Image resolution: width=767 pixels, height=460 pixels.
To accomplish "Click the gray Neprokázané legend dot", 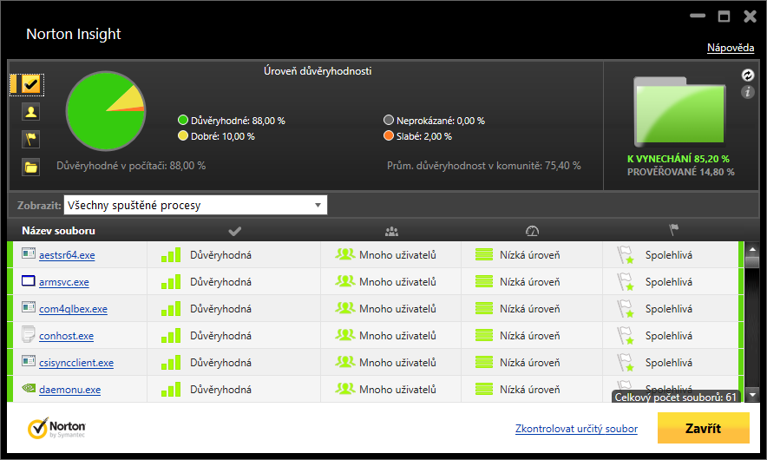I will (389, 120).
